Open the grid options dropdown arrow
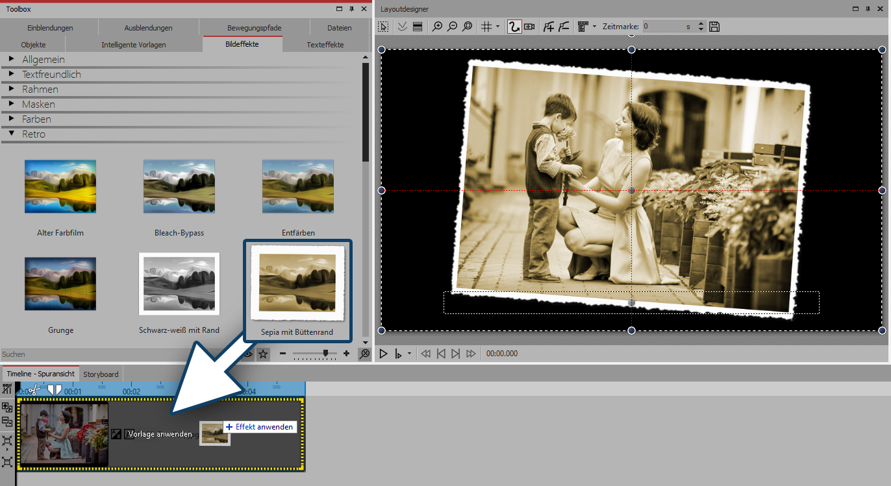This screenshot has width=891, height=486. 497,27
